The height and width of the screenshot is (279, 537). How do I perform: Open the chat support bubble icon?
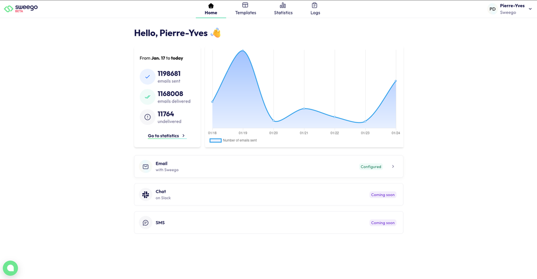tap(10, 268)
